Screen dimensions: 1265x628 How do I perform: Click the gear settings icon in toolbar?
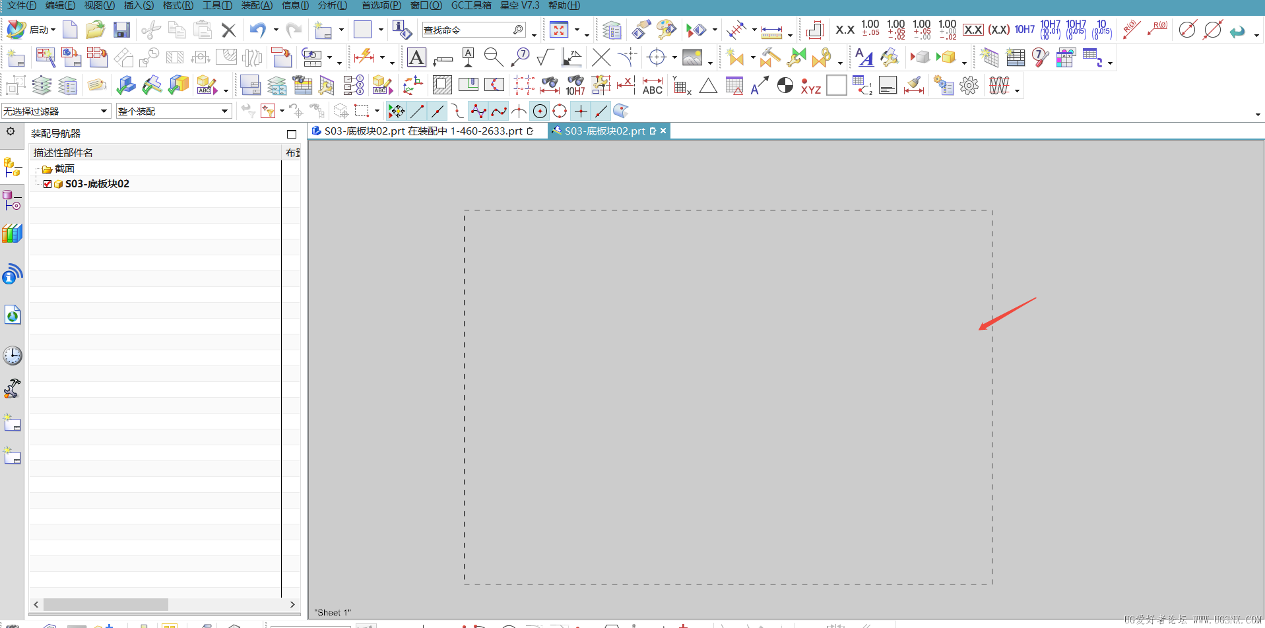point(969,85)
